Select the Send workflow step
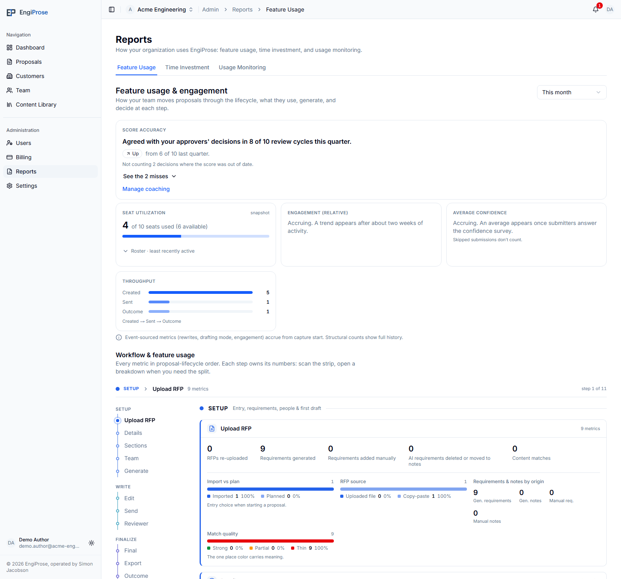The width and height of the screenshot is (621, 579). pyautogui.click(x=131, y=511)
